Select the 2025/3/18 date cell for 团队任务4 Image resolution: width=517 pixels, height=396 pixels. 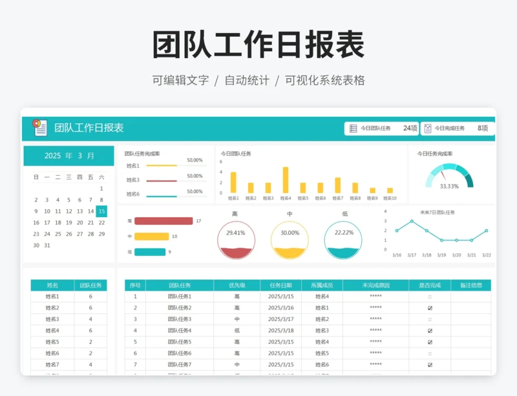(280, 331)
